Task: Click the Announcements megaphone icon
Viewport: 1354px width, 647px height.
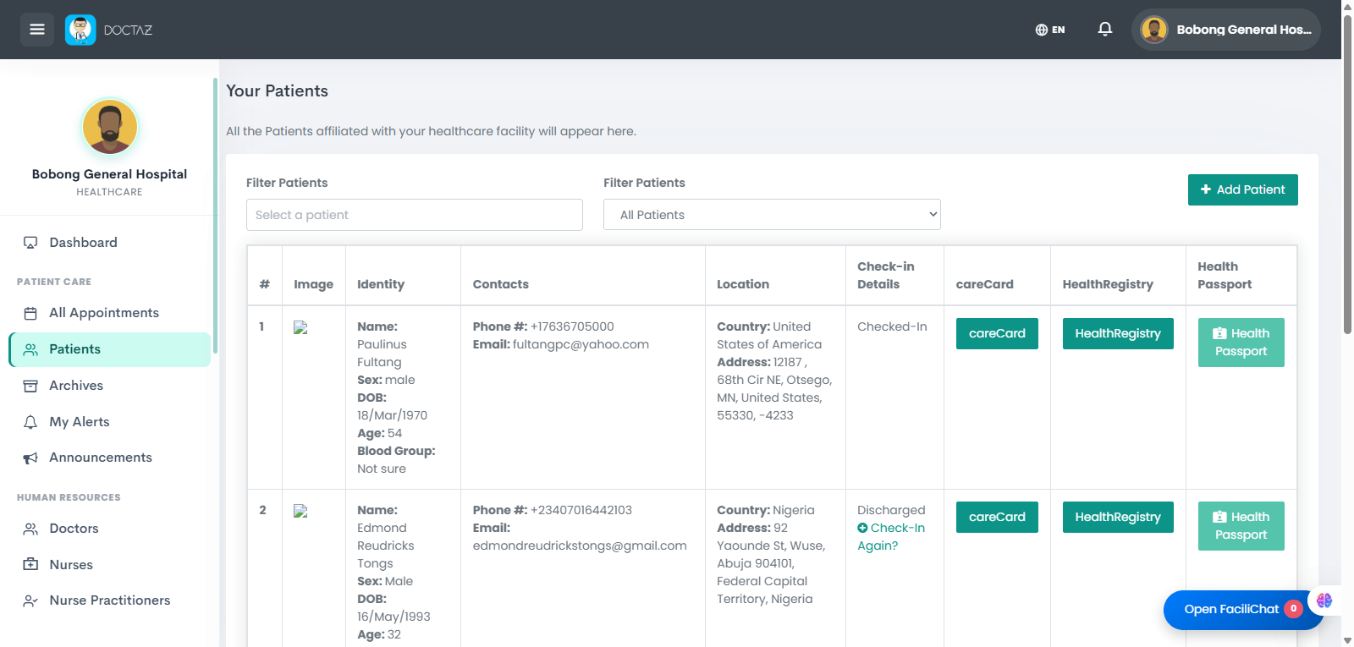Action: click(x=30, y=458)
